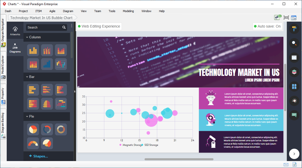
Task: Insert a basic column chart
Action: coord(33,50)
